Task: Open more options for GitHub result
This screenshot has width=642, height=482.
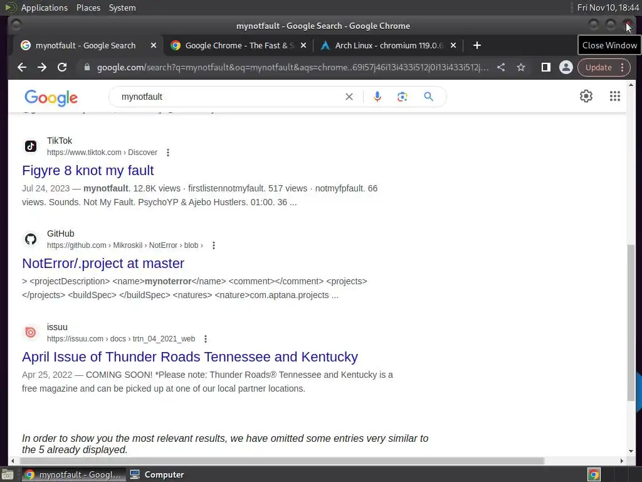Action: point(214,245)
